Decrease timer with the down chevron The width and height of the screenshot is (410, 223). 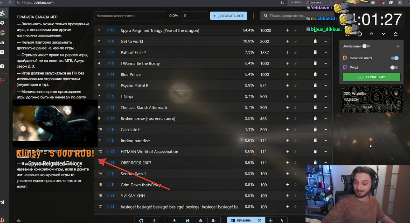pyautogui.click(x=384, y=34)
